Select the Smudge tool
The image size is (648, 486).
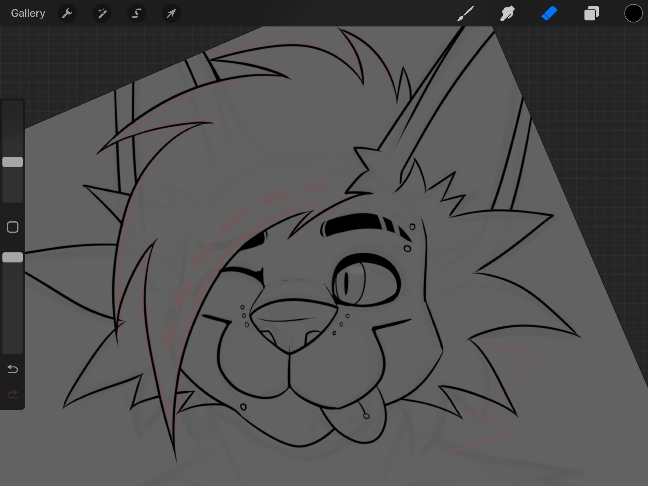(507, 14)
